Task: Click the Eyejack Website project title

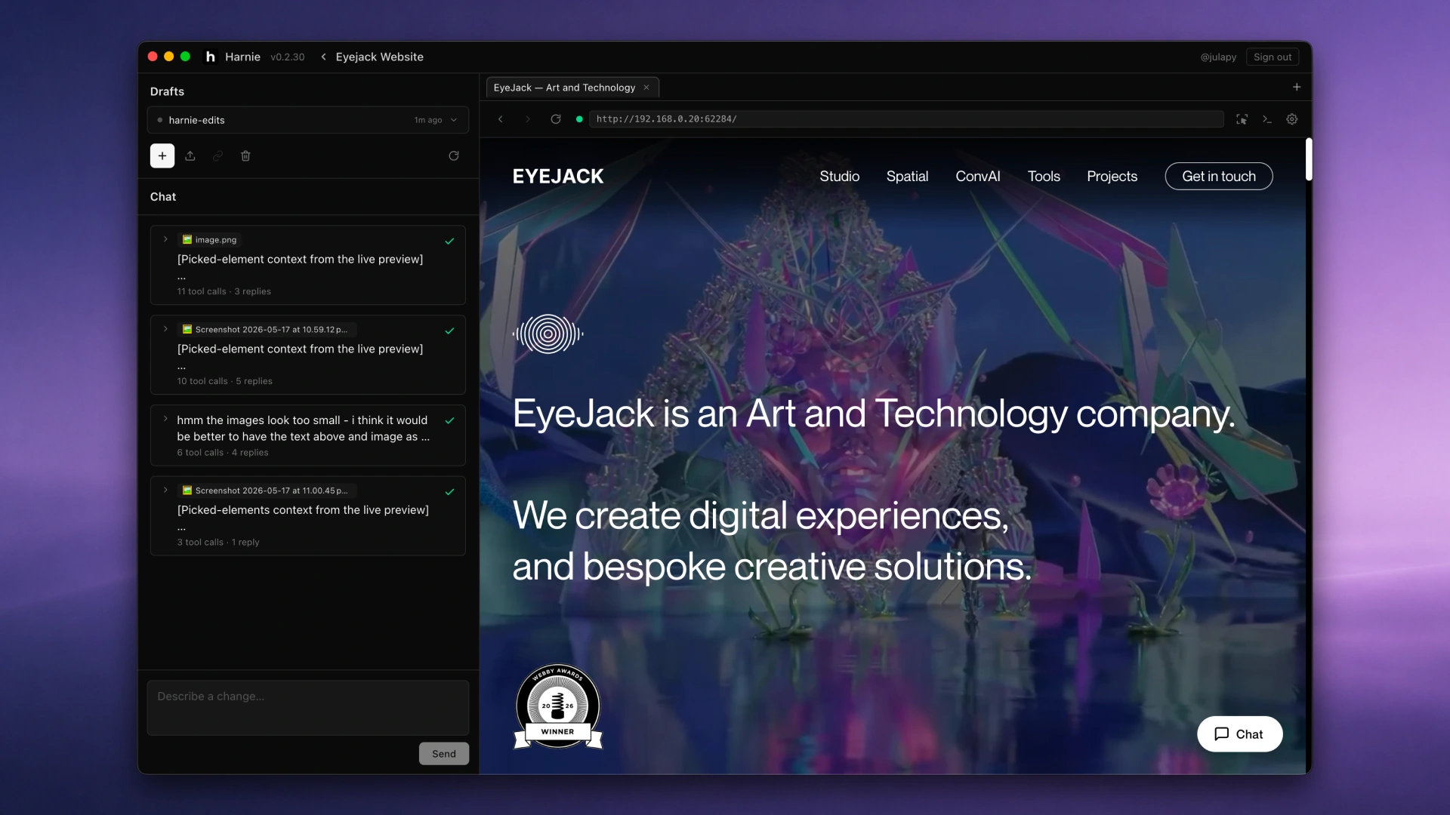Action: click(380, 57)
